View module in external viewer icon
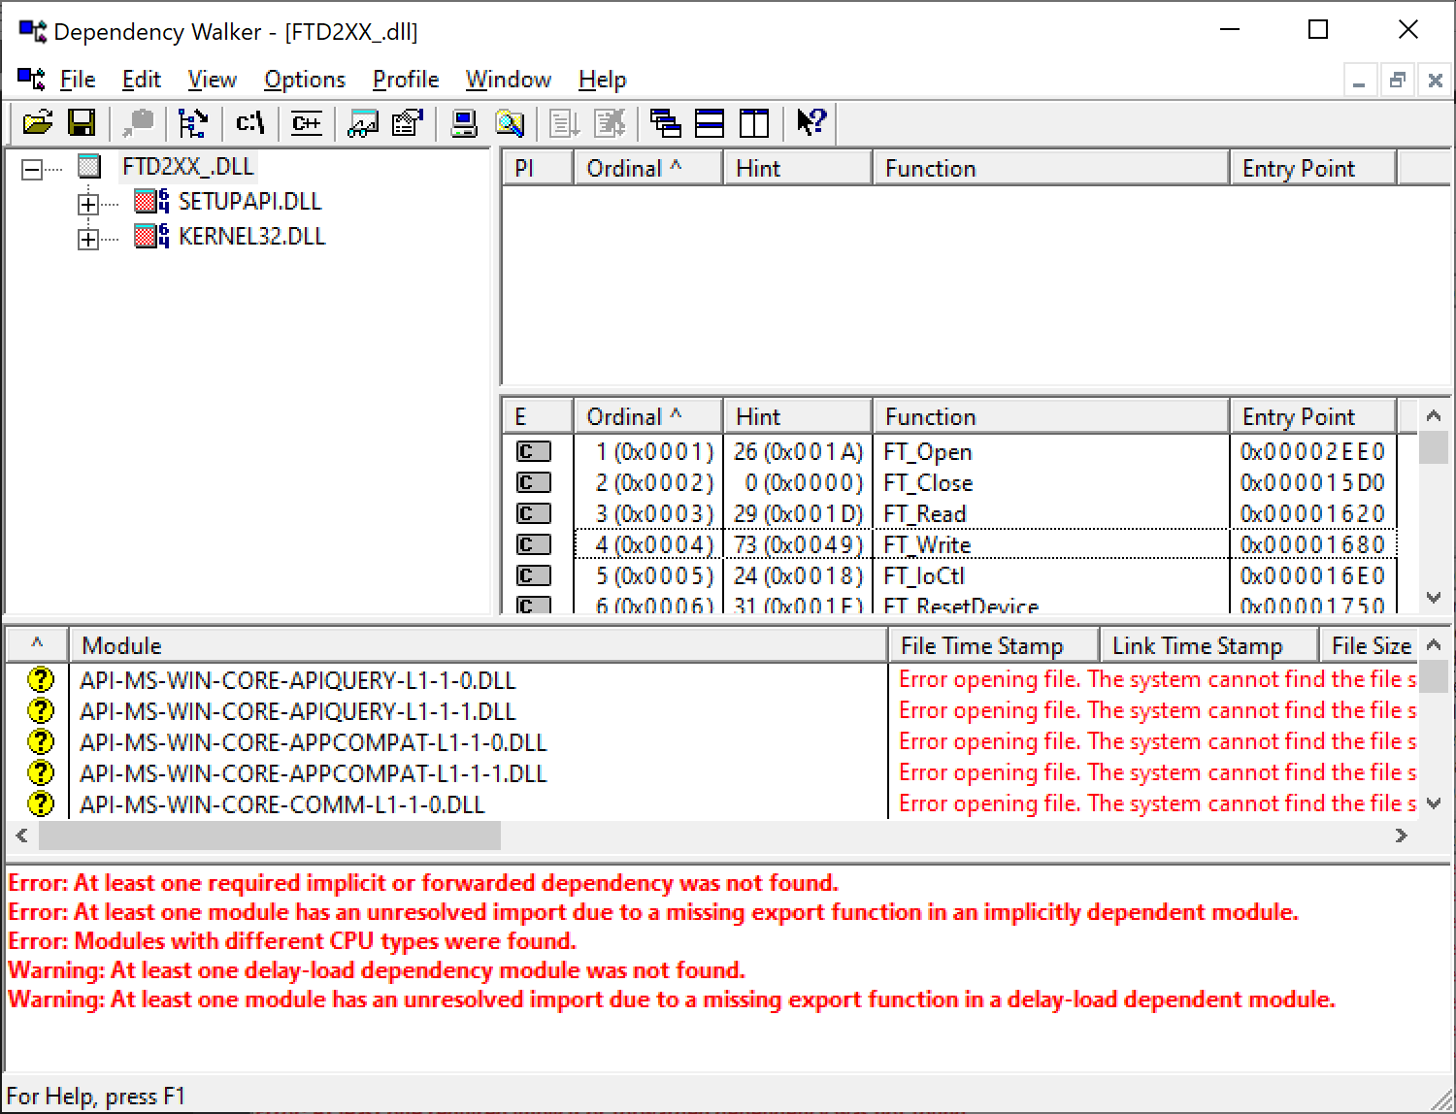Screen dimensions: 1456x1114 364,123
